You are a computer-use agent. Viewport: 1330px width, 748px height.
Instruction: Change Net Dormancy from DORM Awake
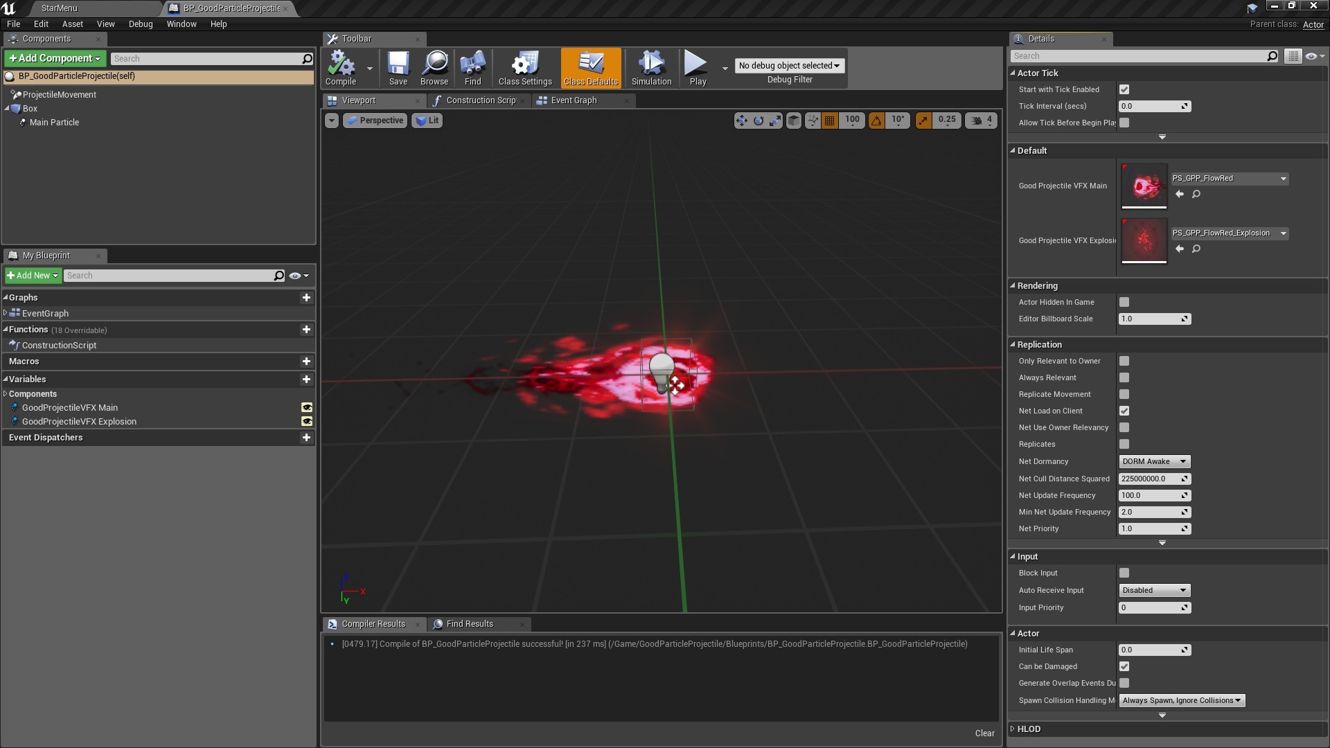[x=1153, y=461]
